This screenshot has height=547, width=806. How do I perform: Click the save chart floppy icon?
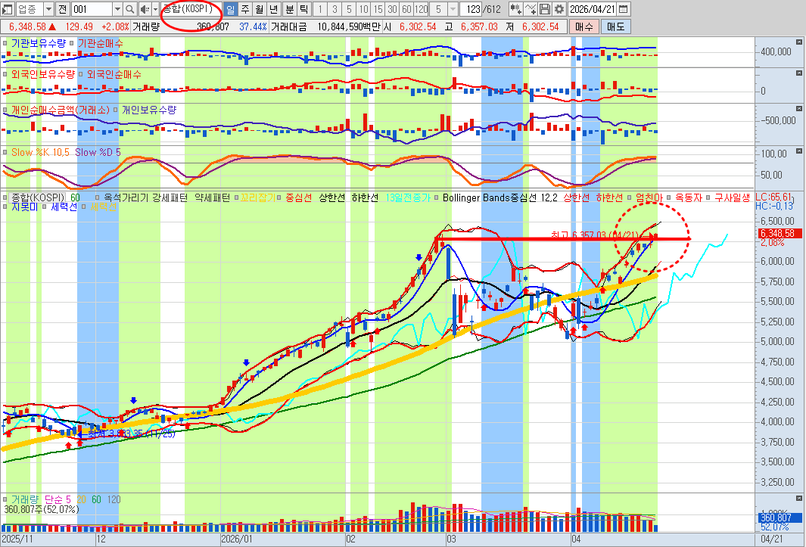[x=545, y=9]
